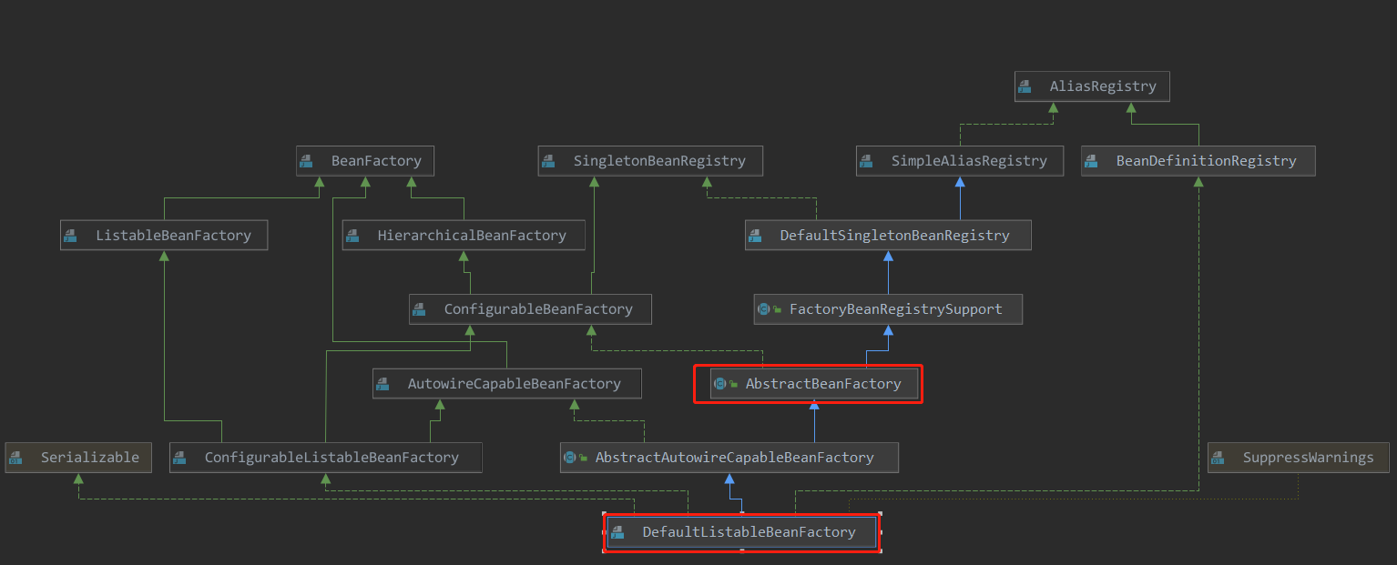Select the FactoryBeanRegistrySupport node

(888, 309)
